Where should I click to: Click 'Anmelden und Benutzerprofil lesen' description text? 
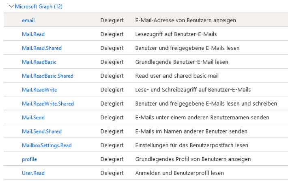click(x=179, y=173)
